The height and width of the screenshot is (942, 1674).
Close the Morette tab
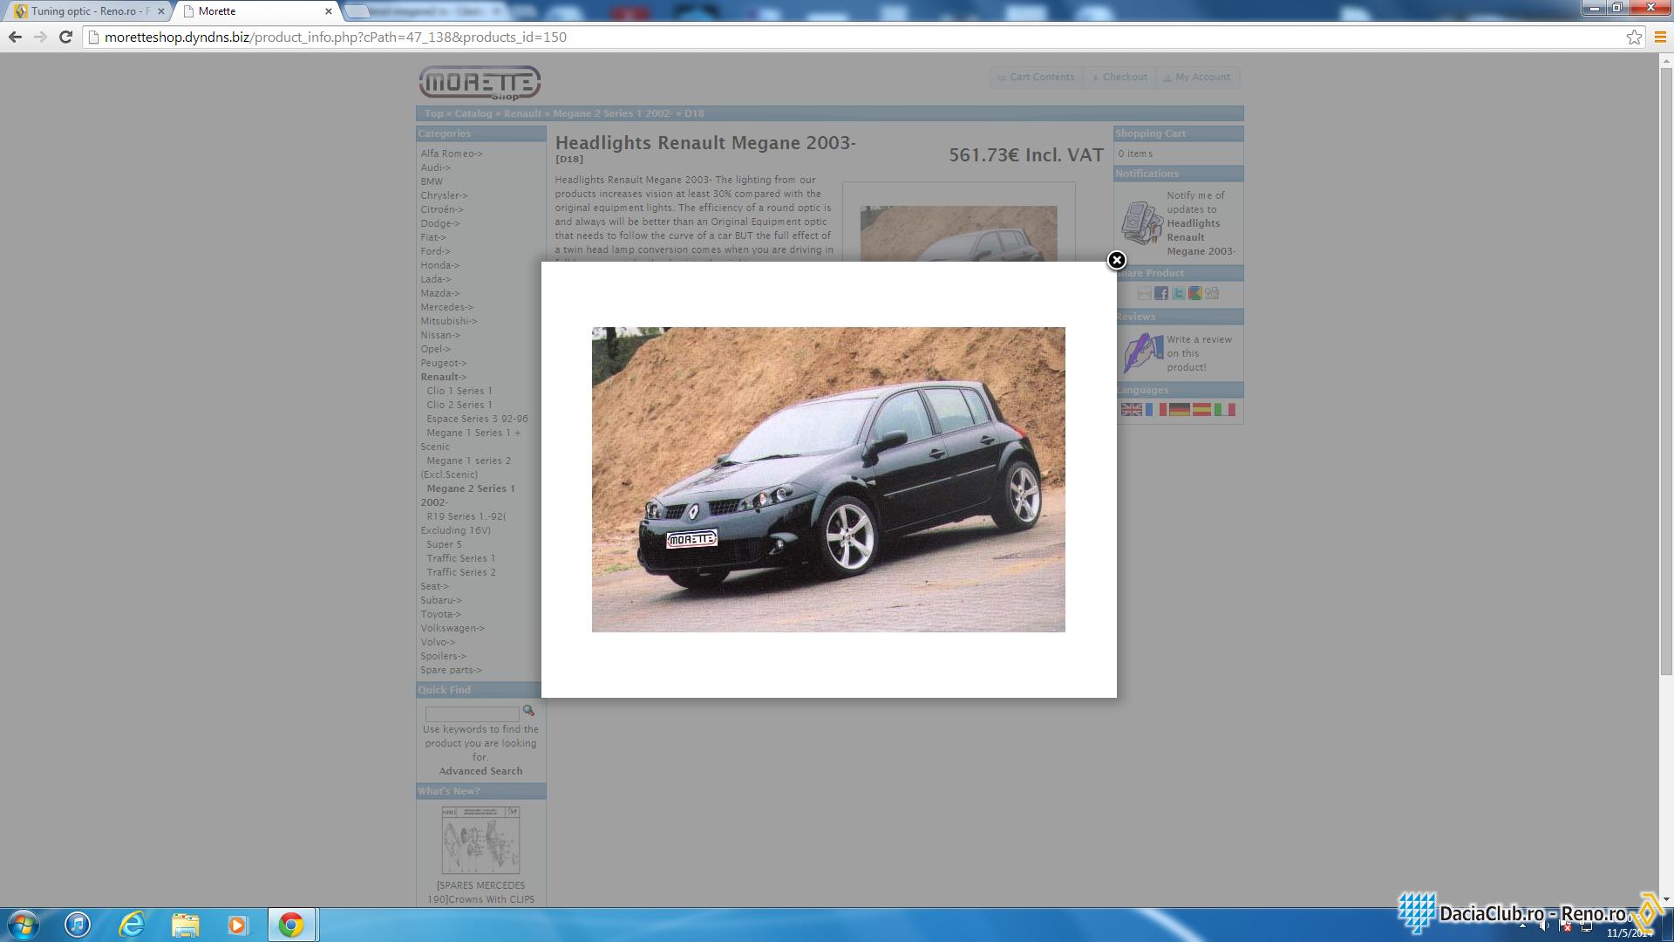coord(329,11)
